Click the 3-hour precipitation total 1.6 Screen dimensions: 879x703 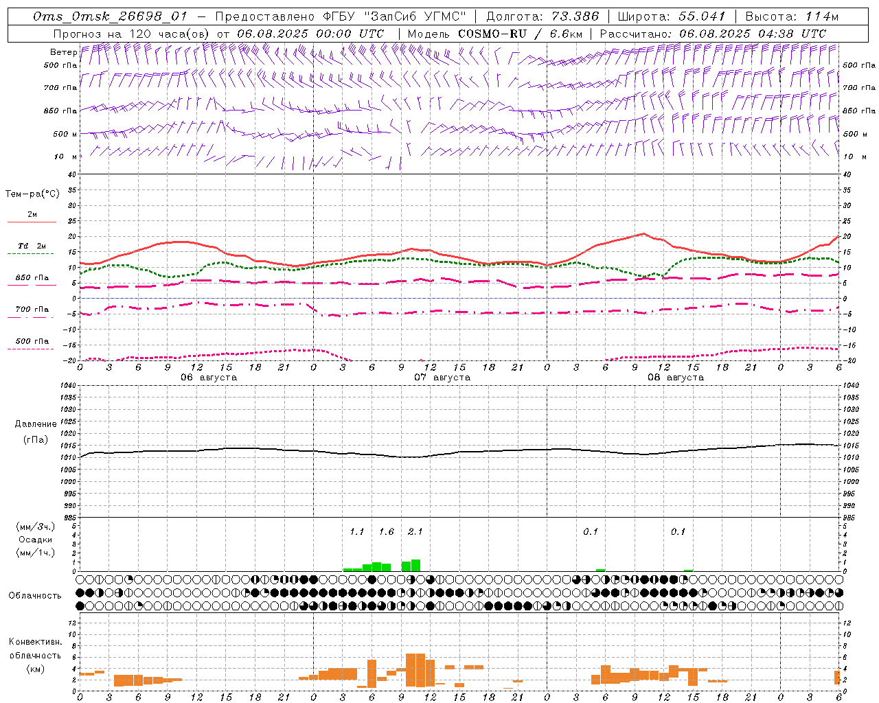pos(387,532)
